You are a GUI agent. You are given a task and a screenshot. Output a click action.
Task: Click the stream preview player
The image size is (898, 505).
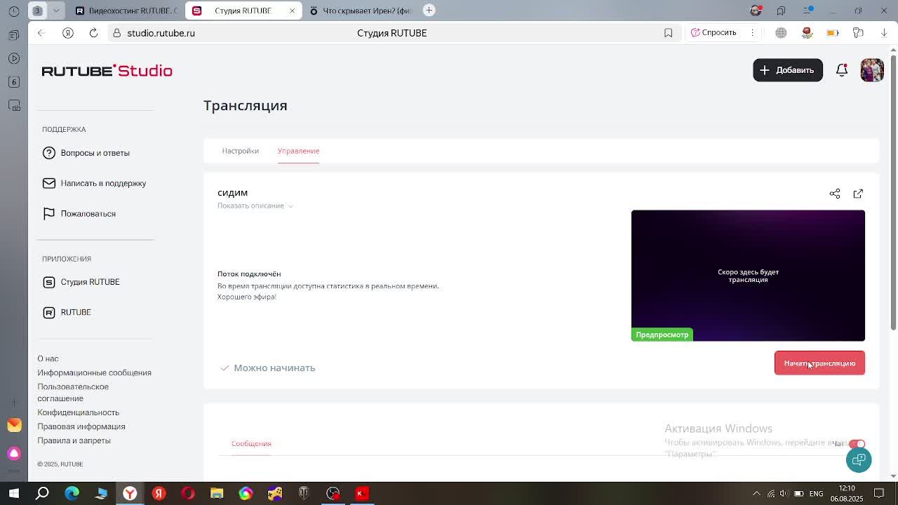[x=748, y=276]
